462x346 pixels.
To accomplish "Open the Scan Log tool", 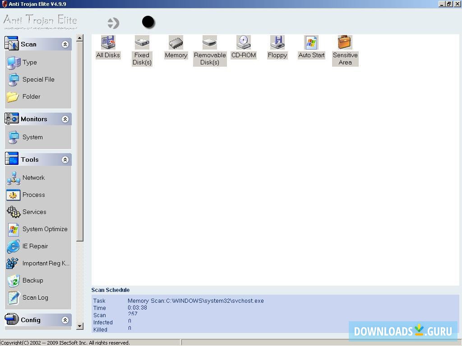I will tap(28, 297).
